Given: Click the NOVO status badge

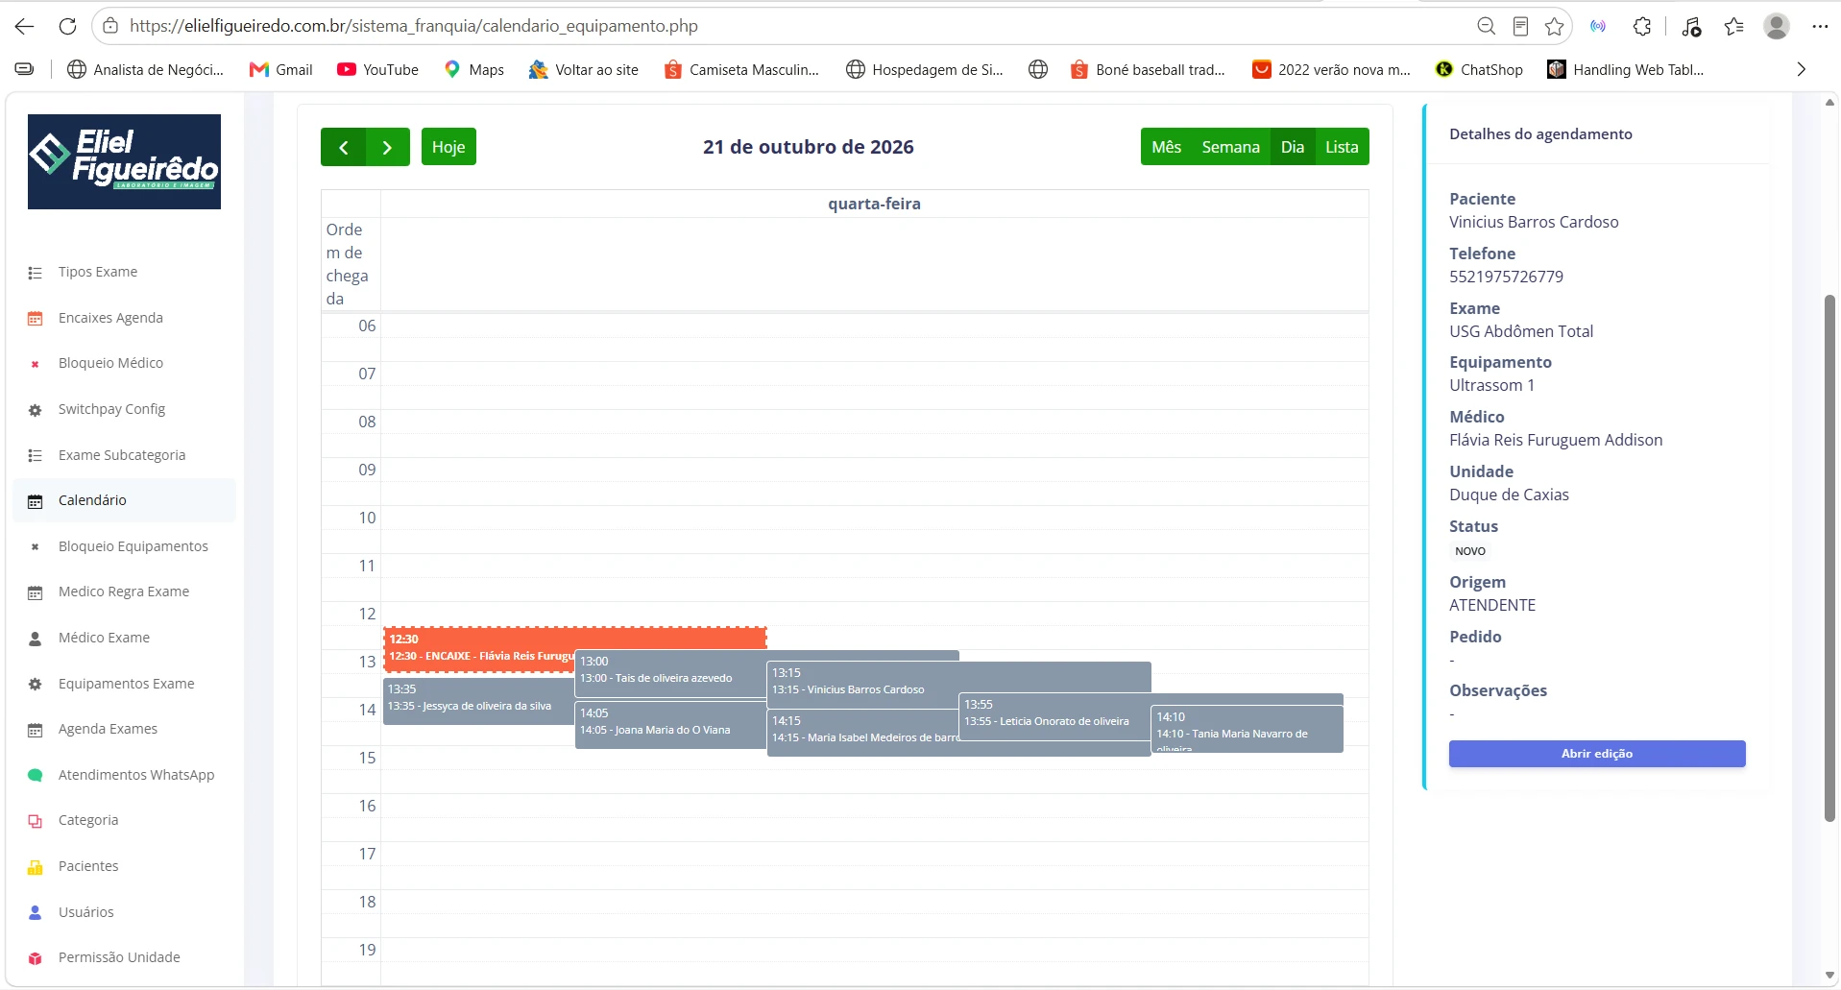Looking at the screenshot, I should pyautogui.click(x=1469, y=551).
